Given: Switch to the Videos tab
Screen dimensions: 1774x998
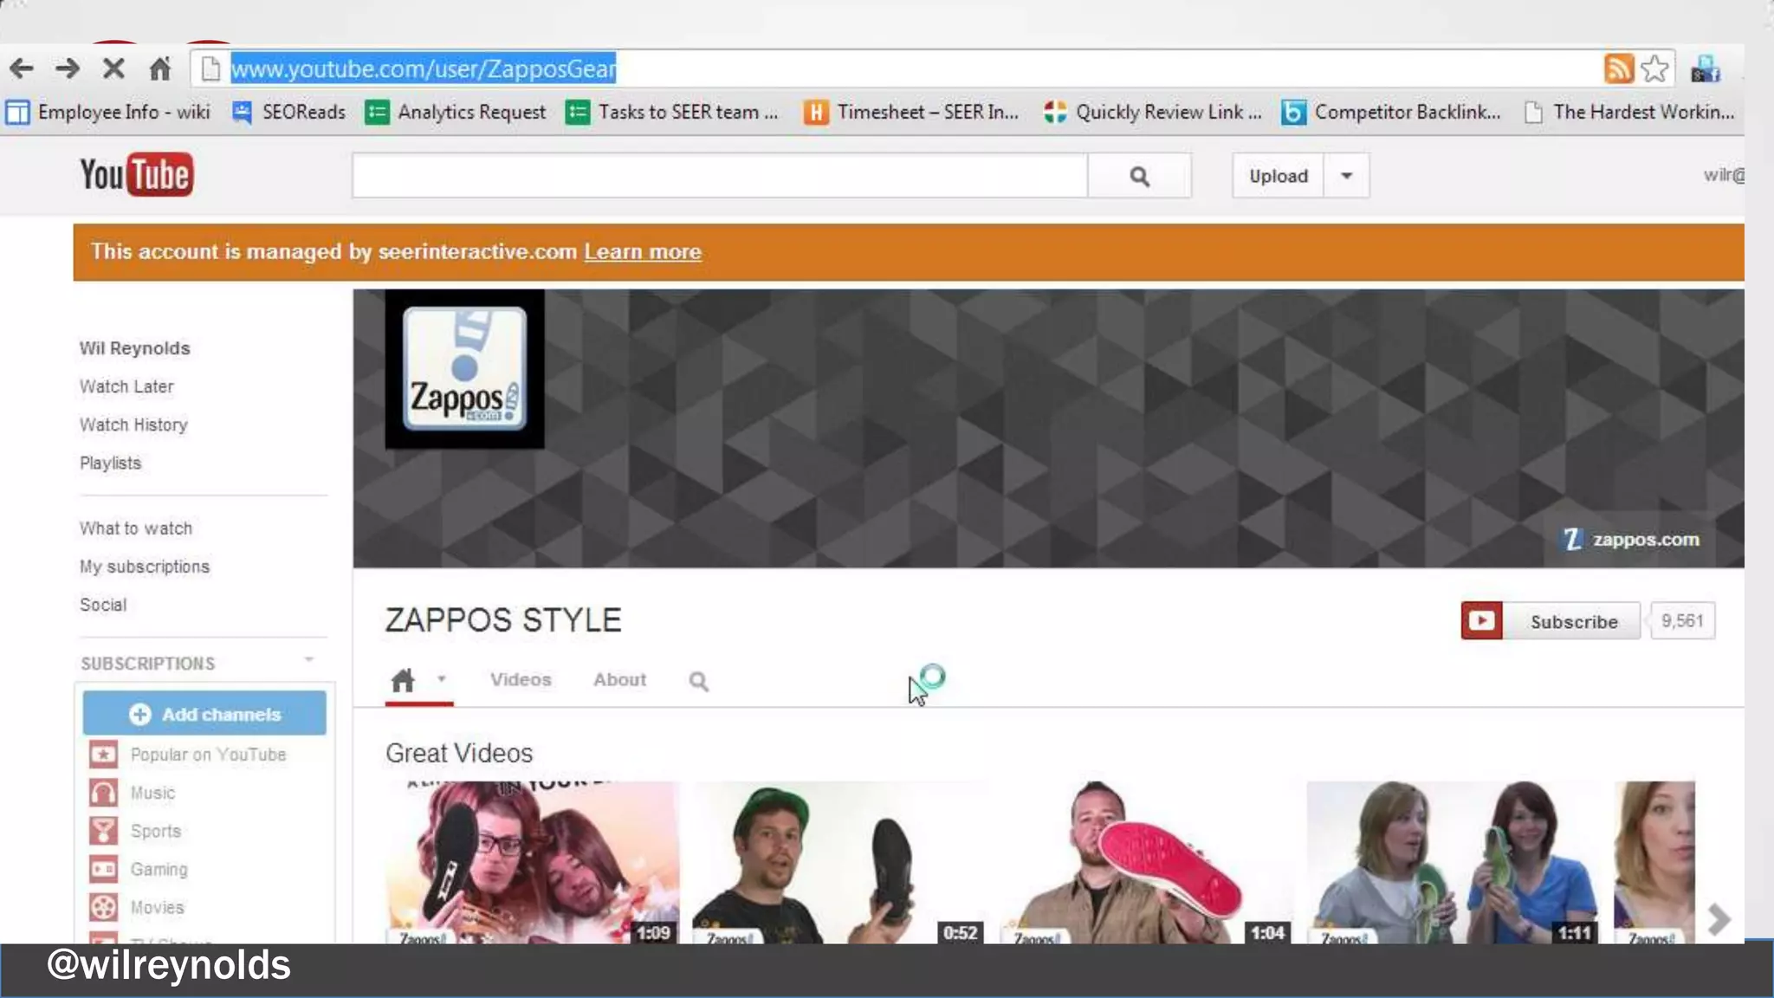Looking at the screenshot, I should click(x=520, y=680).
